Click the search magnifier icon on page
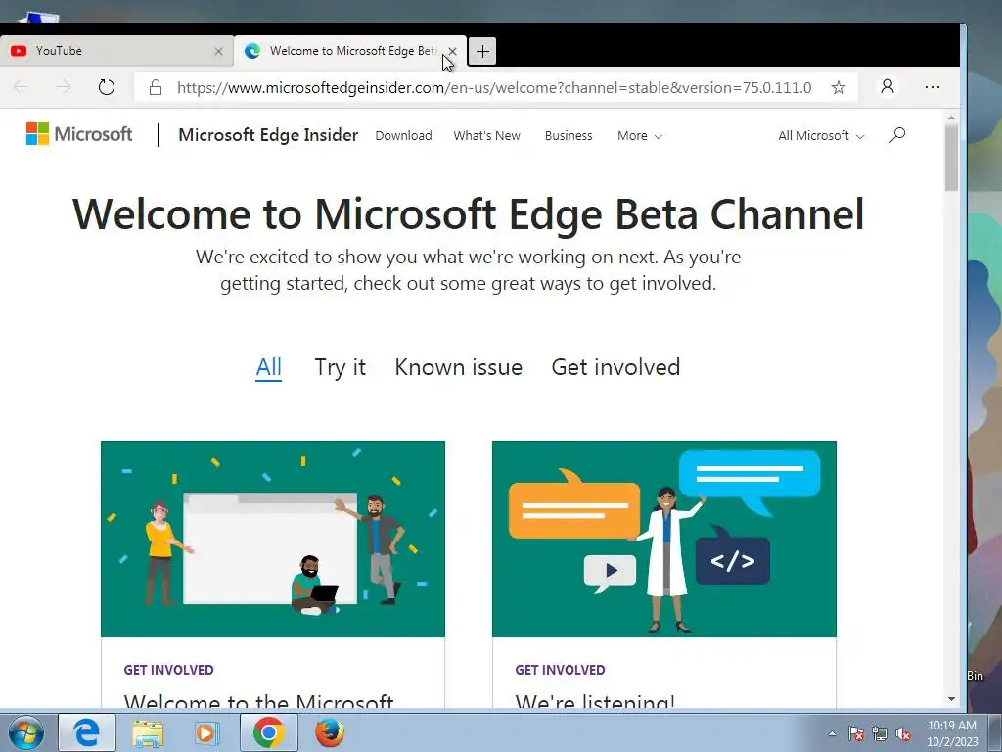This screenshot has width=1002, height=752. coord(897,135)
